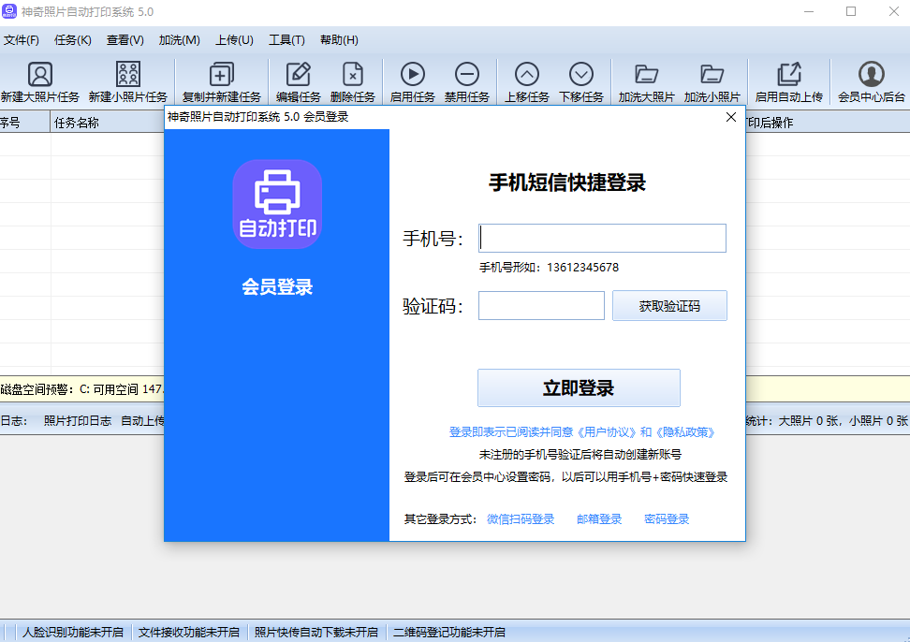Click the Delete Task icon (删除任务)
This screenshot has height=642, width=910.
point(353,75)
